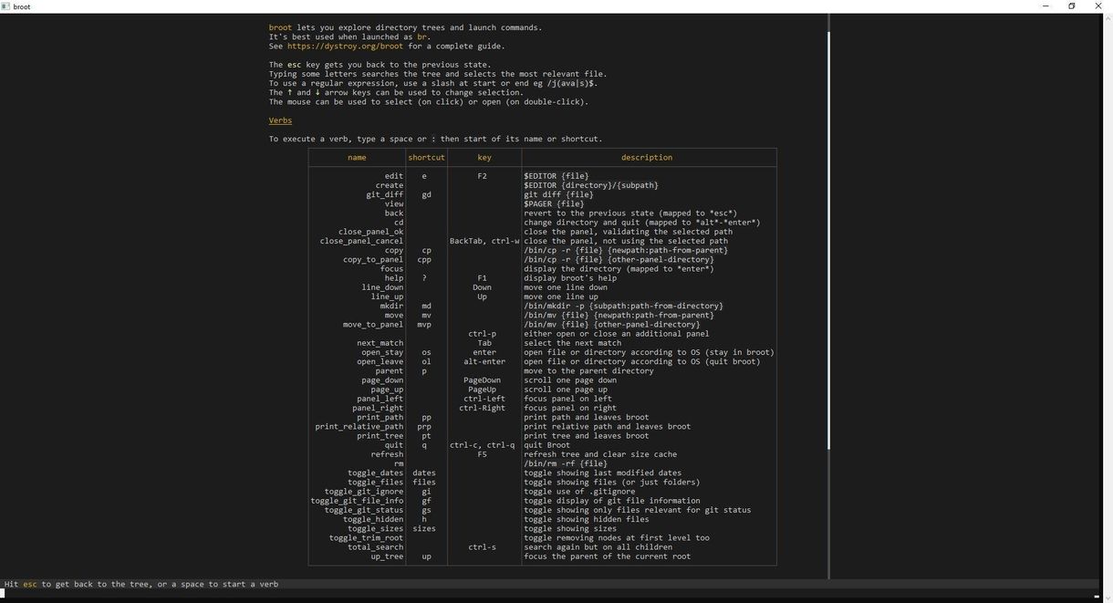Screen dimensions: 1113x603
Task: Click the 'F5' key cell
Action: 483,454
